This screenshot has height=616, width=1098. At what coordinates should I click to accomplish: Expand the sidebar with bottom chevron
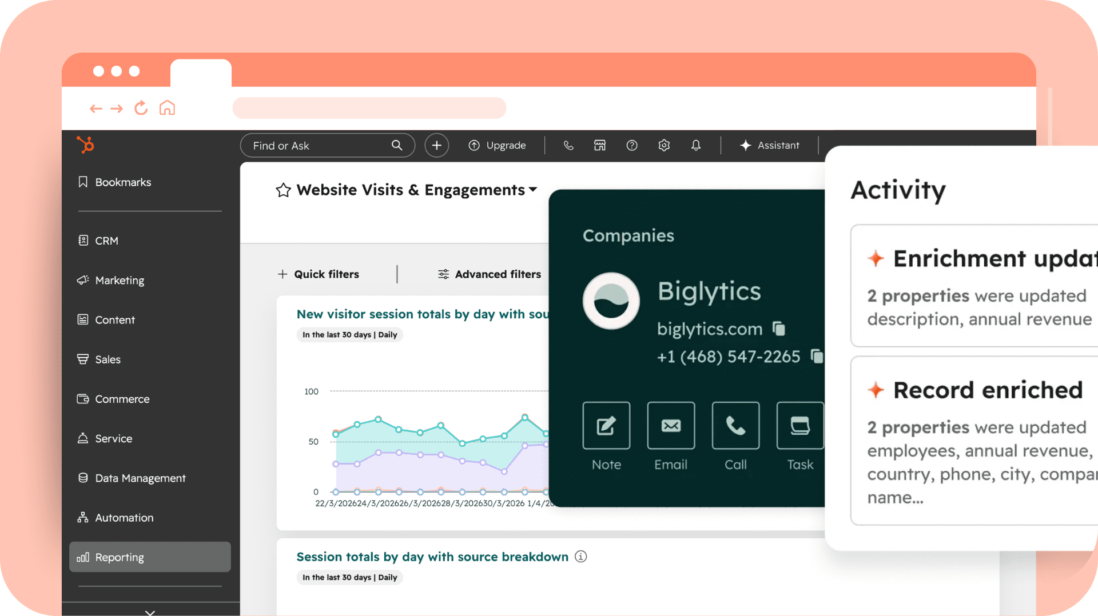150,612
